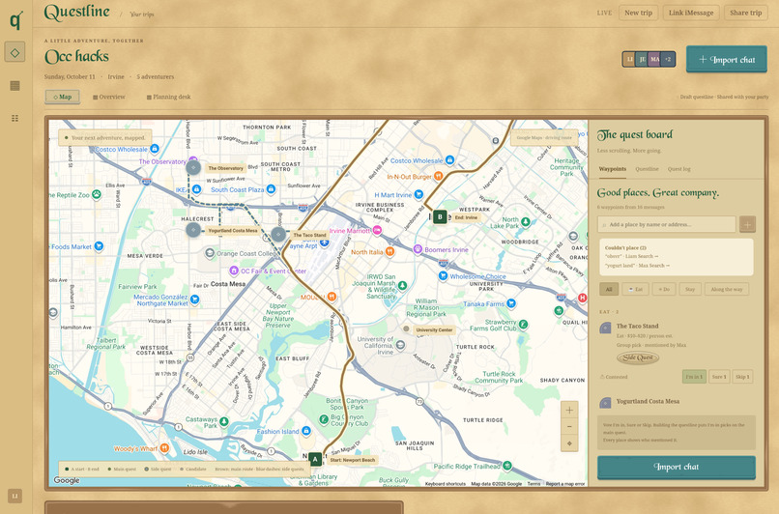Click the Yogurtland Costa Mesa card title

click(x=648, y=401)
